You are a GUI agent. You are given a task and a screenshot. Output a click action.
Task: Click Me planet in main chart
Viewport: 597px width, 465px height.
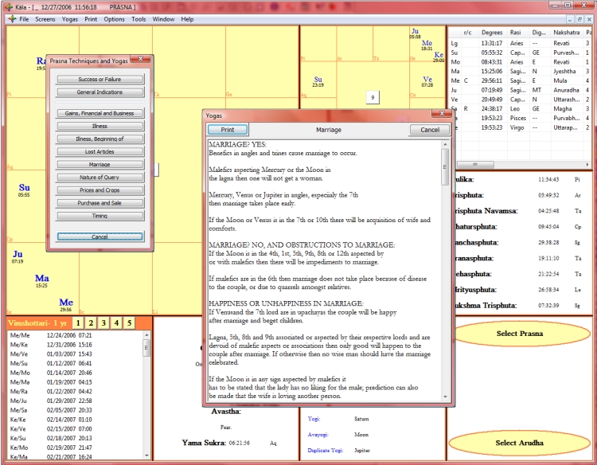click(66, 304)
